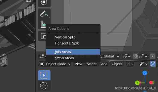Choose Join Areas in the menu
This screenshot has width=158, height=92.
(73, 52)
